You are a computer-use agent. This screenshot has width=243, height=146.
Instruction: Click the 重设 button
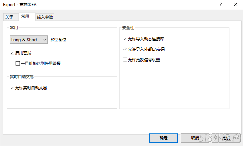point(226,138)
